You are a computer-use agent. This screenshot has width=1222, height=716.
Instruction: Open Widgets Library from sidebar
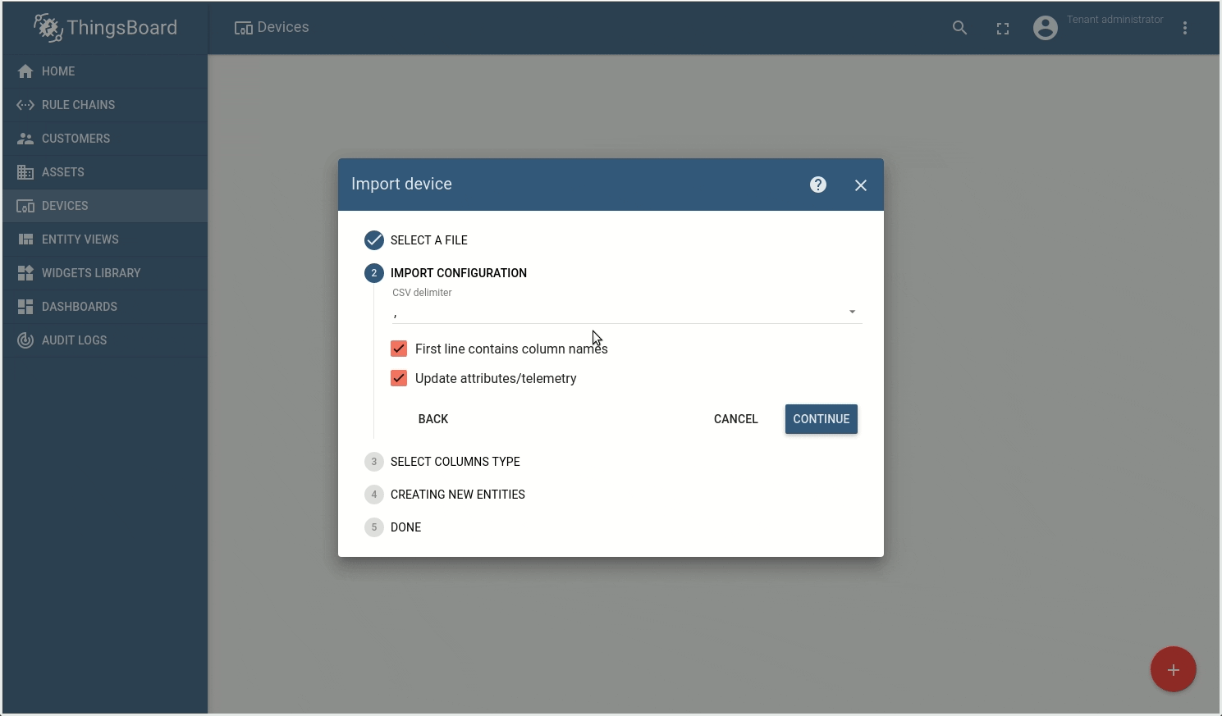91,273
